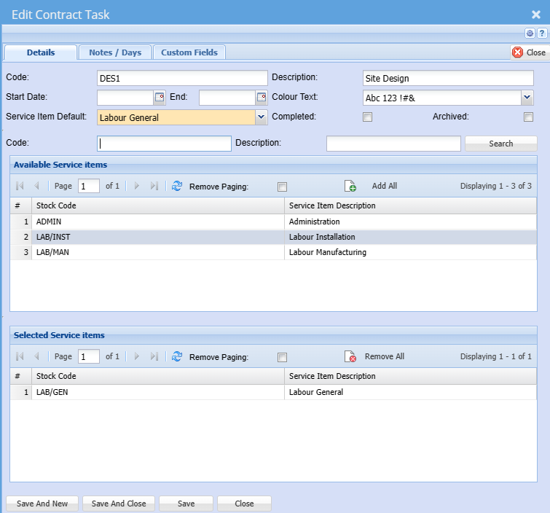
Task: Open the Start Date calendar picker
Action: pyautogui.click(x=160, y=98)
